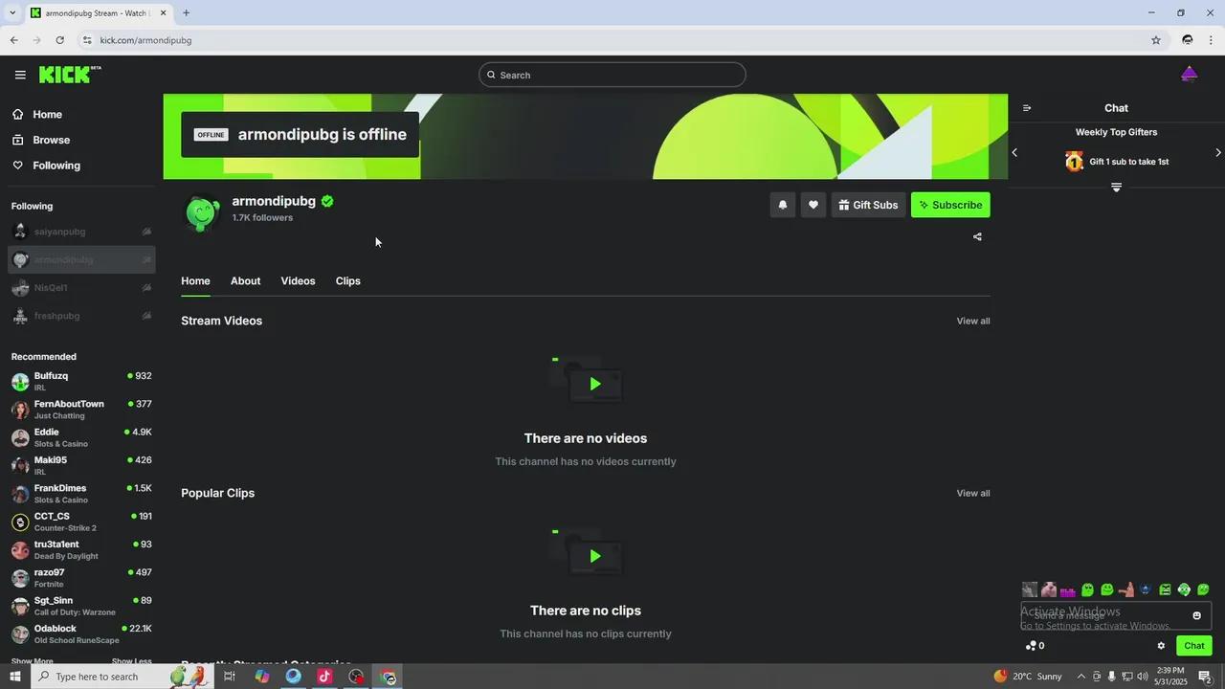Open NisQel1 in the Following list
The height and width of the screenshot is (689, 1225).
[x=81, y=288]
